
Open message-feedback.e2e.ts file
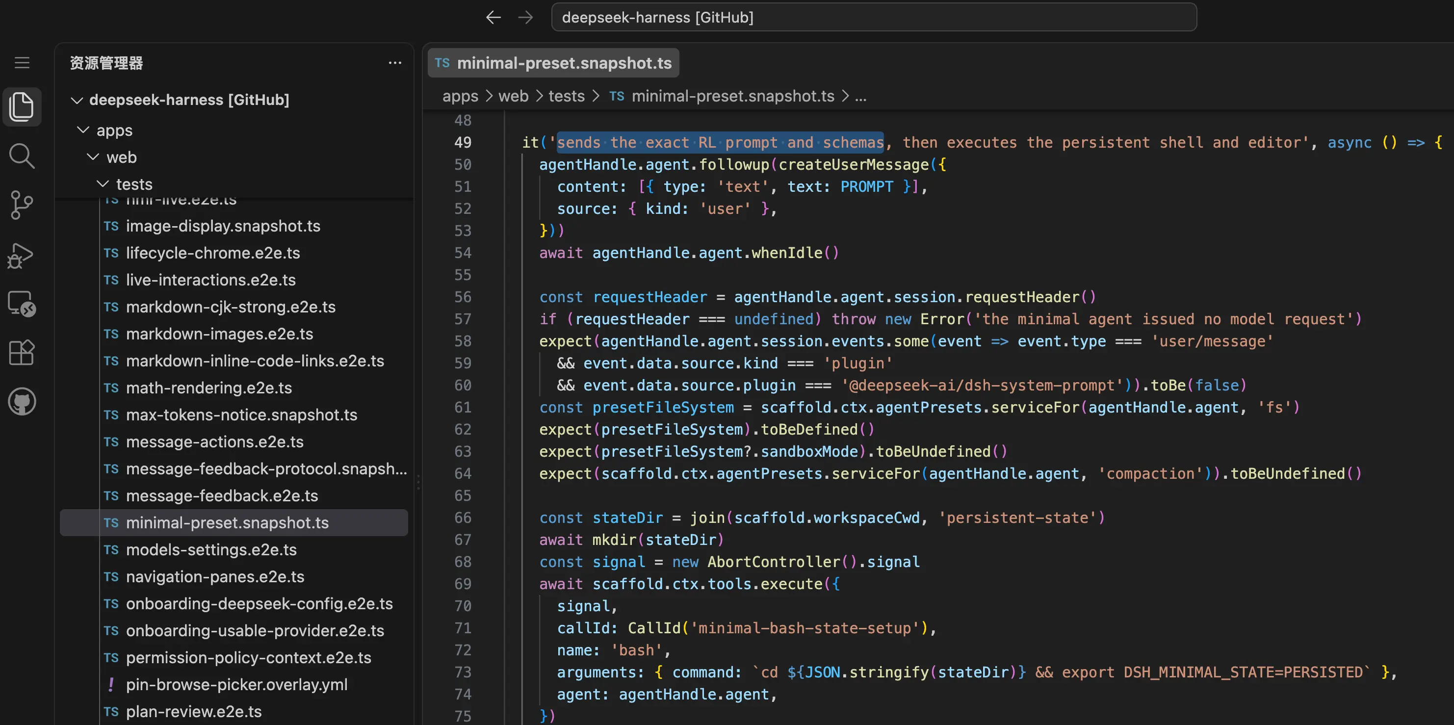(234, 496)
